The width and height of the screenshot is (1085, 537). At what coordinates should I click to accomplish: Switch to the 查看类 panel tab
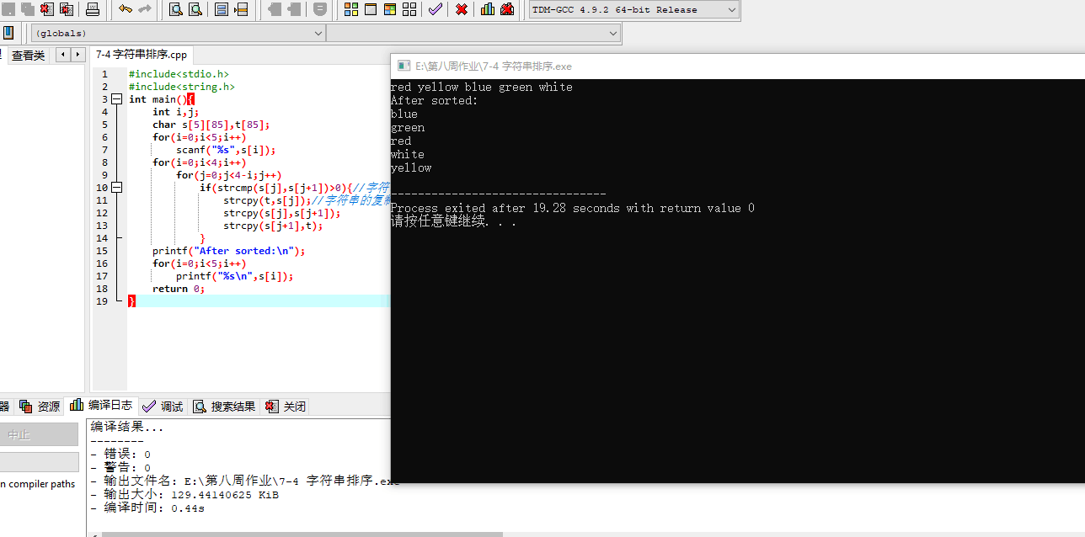point(28,56)
